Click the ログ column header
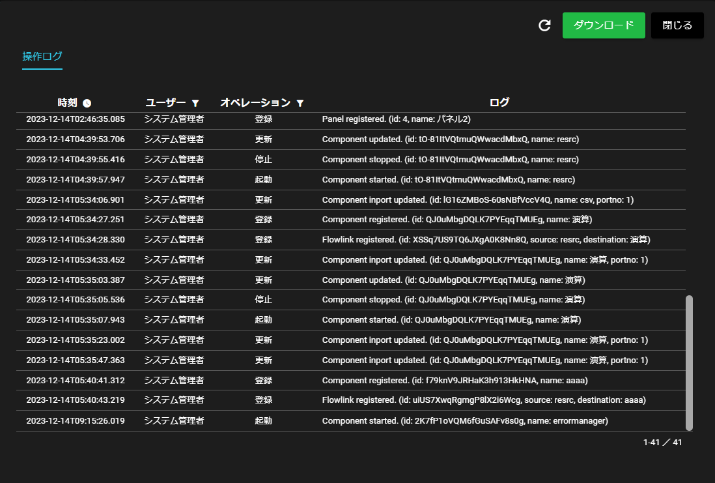Viewport: 715px width, 483px height. tap(499, 102)
